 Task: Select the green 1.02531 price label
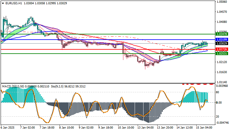222,54
